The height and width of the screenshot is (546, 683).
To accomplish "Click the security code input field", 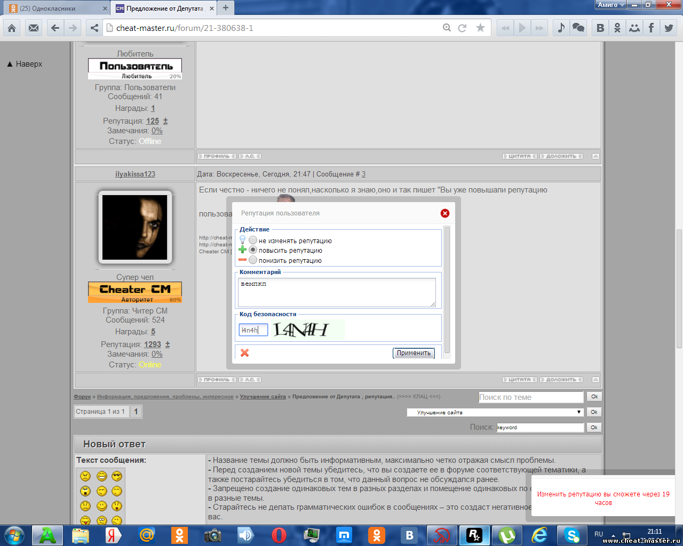I will 253,330.
